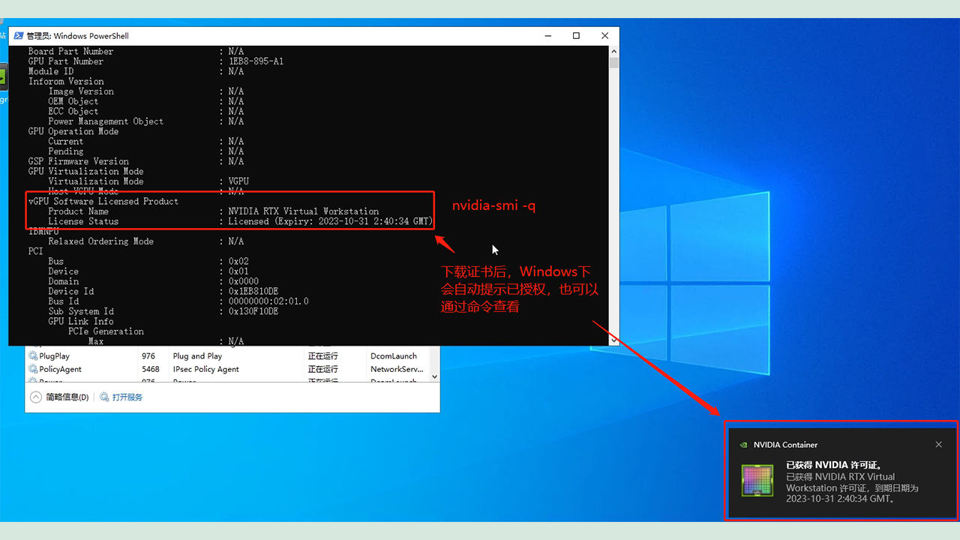
Task: Click the PowerShell icon in the title bar
Action: pyautogui.click(x=18, y=36)
